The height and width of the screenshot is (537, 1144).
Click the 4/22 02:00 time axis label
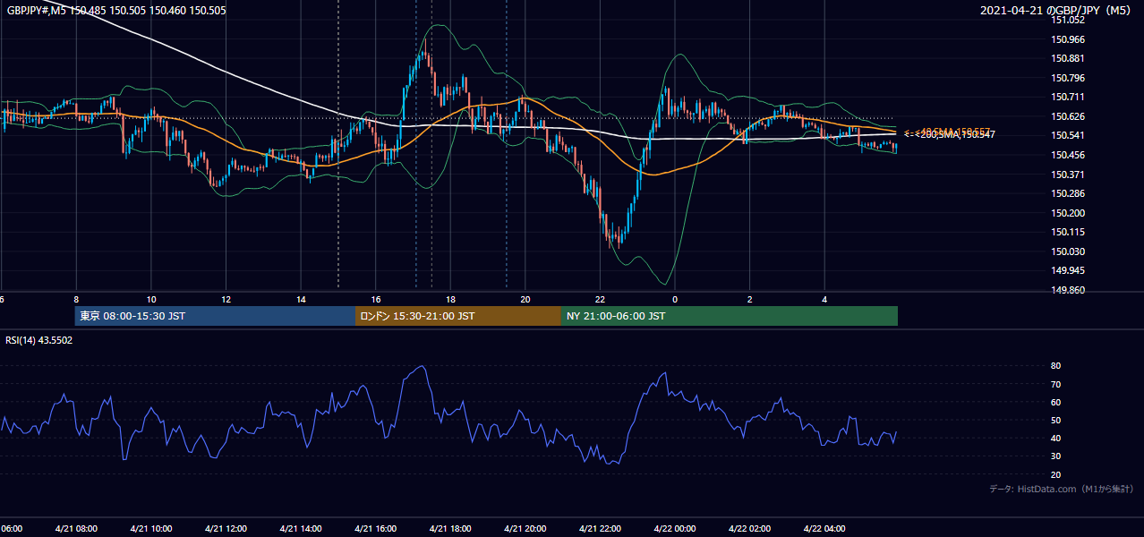click(749, 529)
